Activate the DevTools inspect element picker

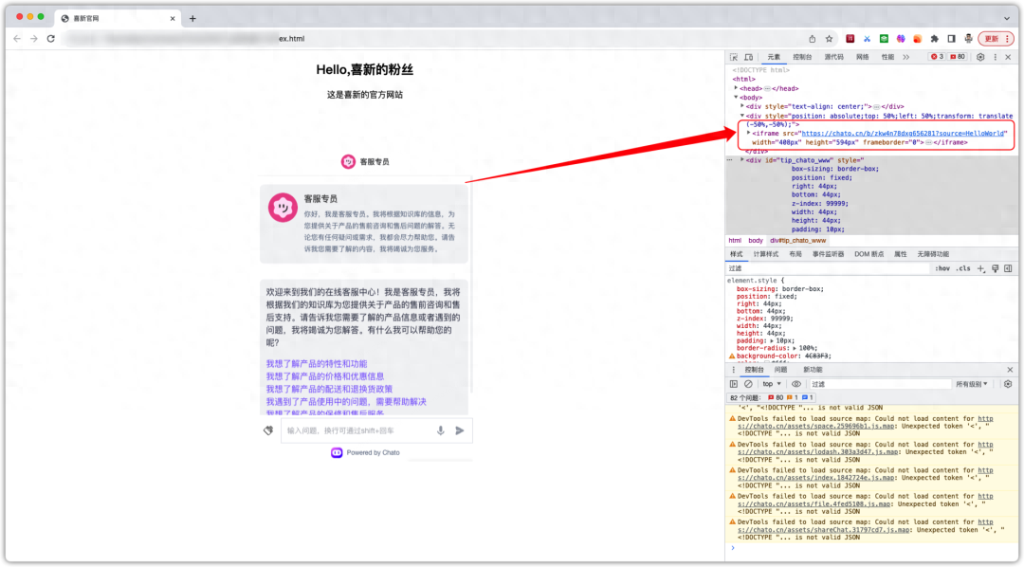pyautogui.click(x=734, y=57)
